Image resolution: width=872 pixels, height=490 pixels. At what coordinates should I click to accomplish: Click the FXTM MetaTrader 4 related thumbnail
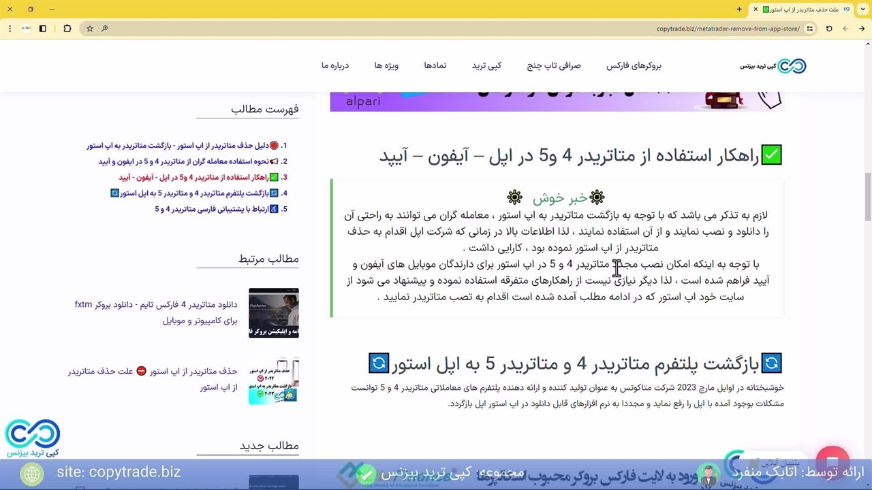coord(273,313)
